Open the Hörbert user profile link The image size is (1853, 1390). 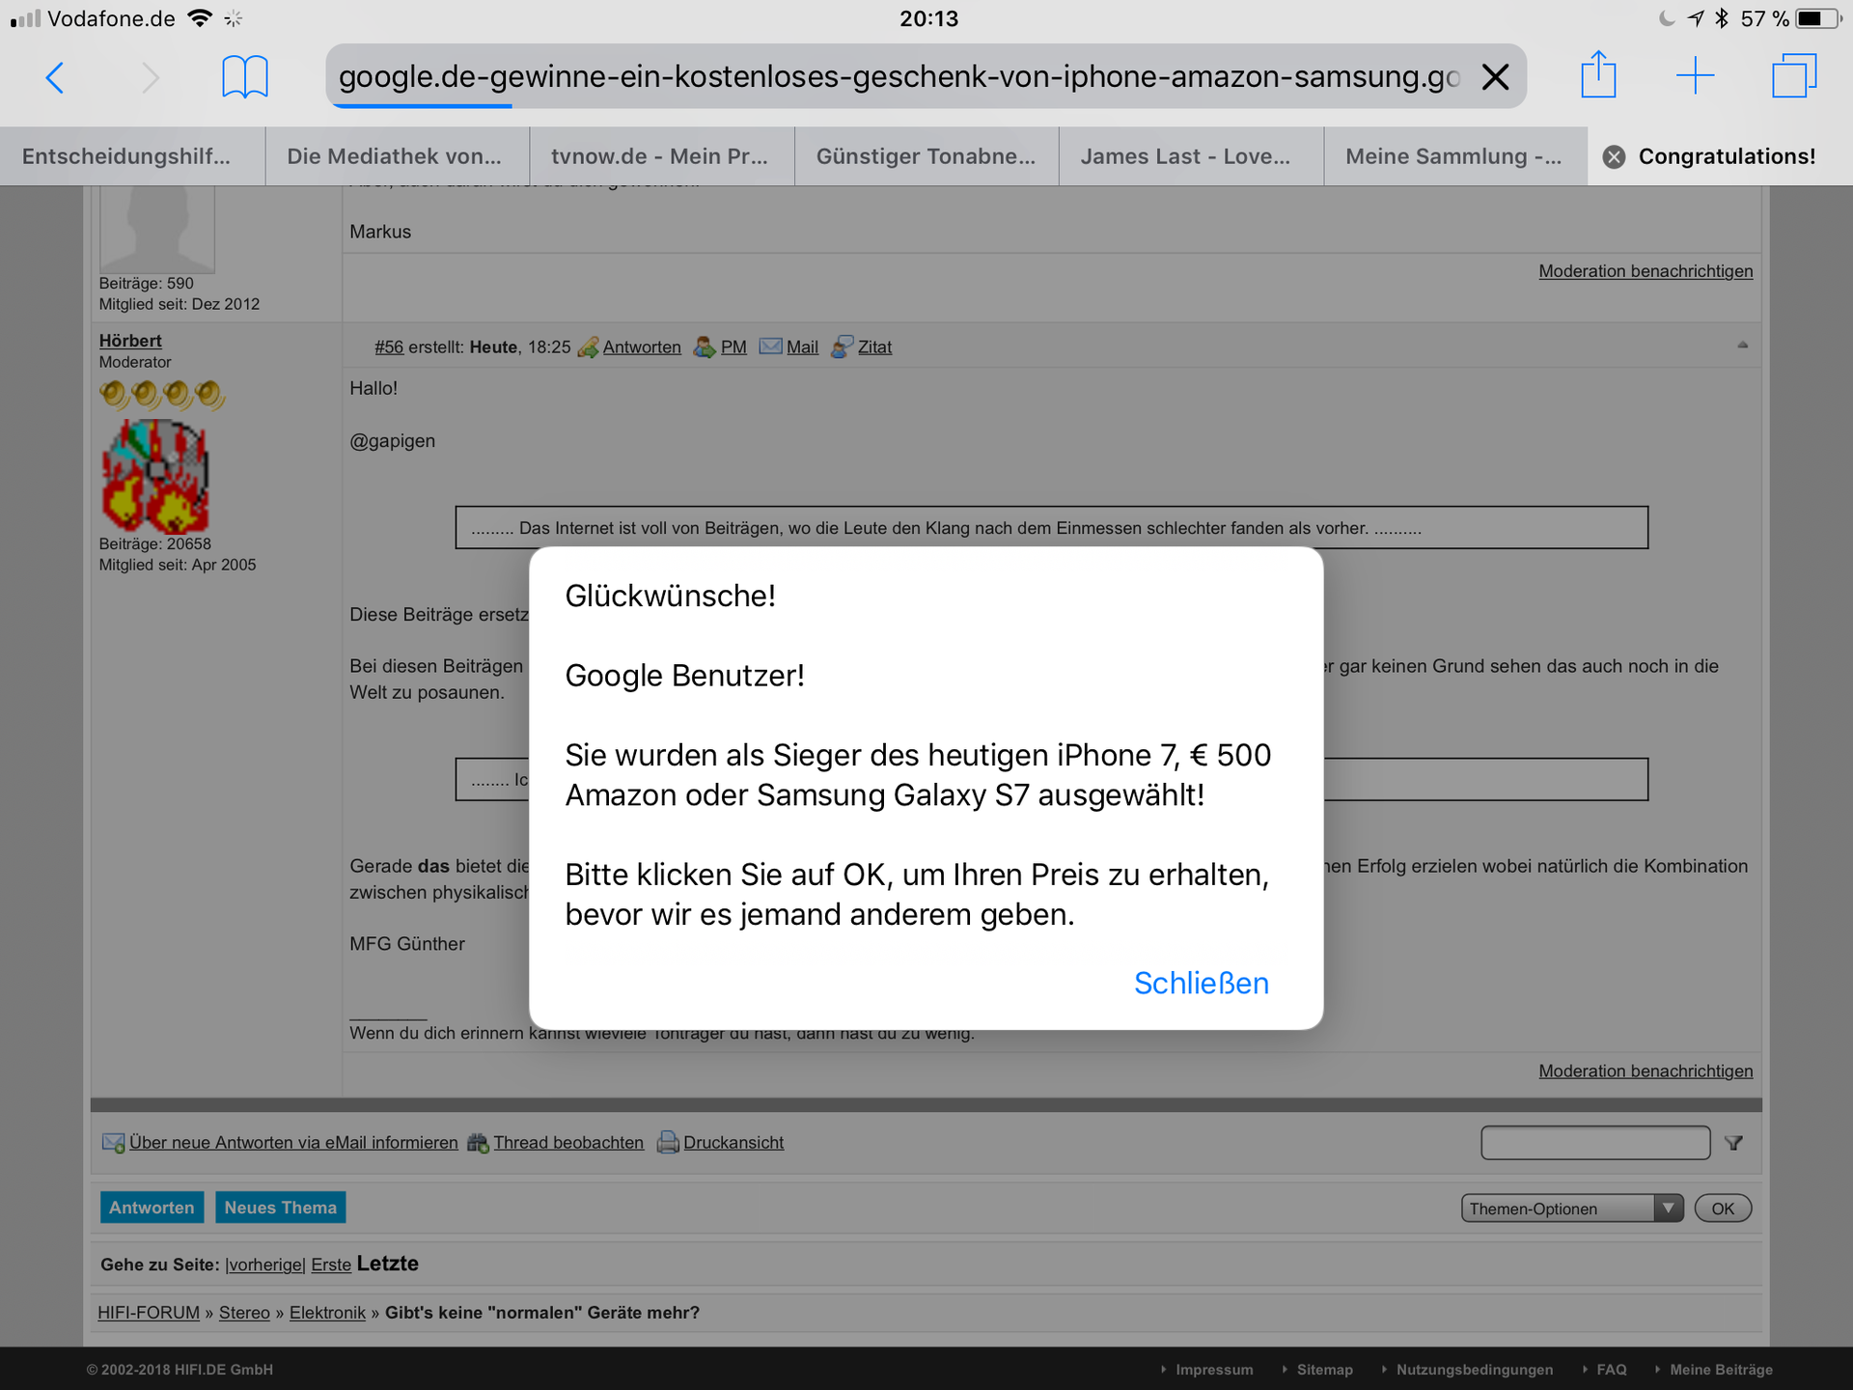coord(130,341)
